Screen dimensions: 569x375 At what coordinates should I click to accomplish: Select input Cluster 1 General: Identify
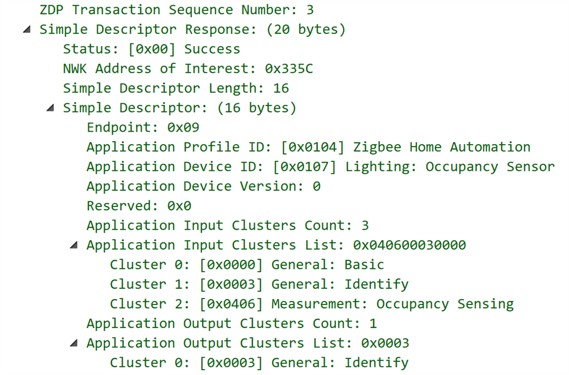(259, 284)
